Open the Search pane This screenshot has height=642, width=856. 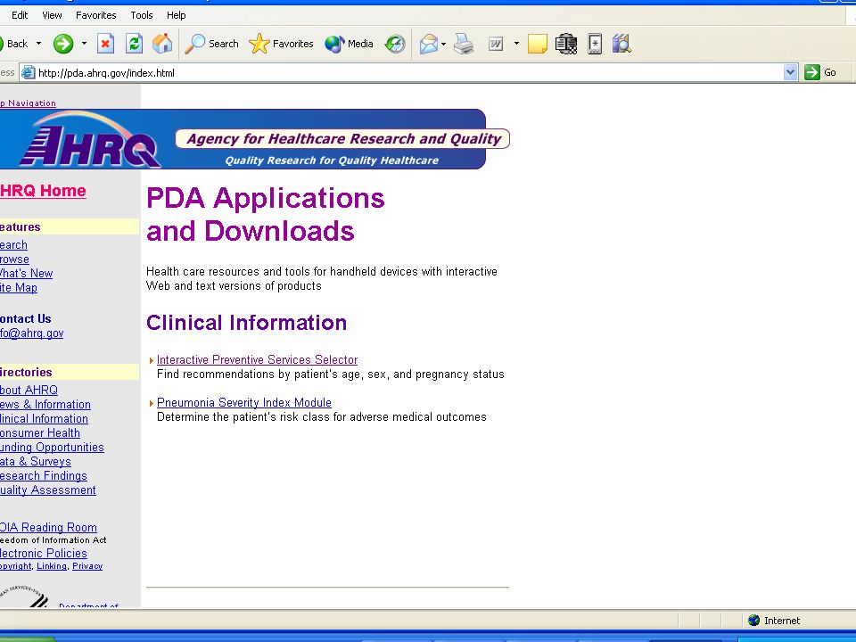212,44
